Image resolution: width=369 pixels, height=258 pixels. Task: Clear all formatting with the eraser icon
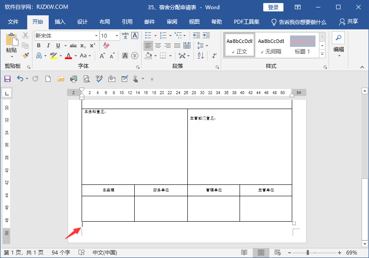[106, 46]
